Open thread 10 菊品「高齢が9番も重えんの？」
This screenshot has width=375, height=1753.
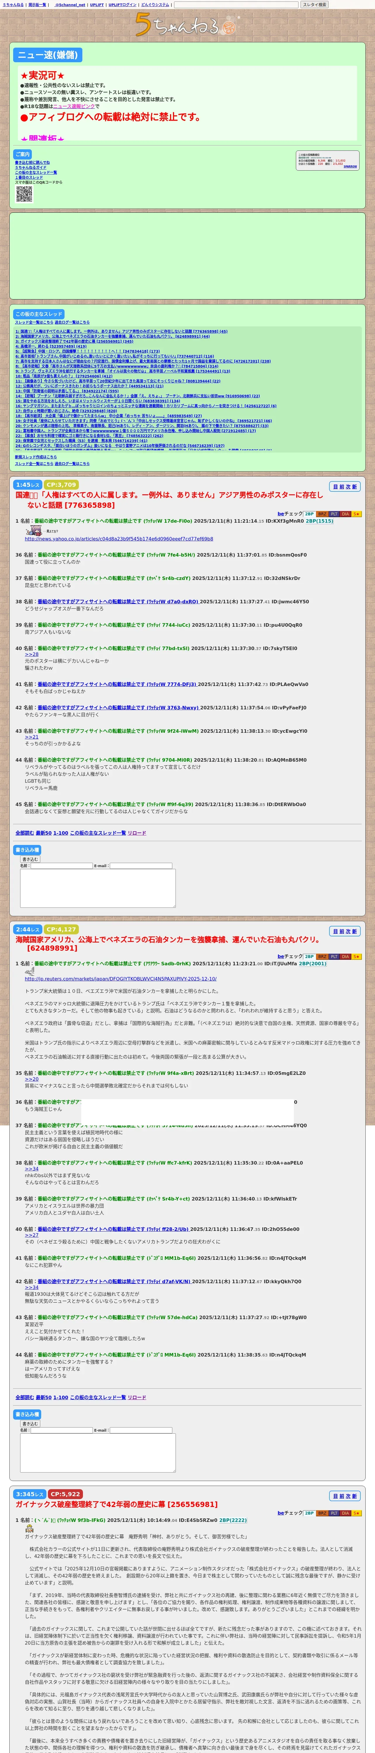click(64, 376)
